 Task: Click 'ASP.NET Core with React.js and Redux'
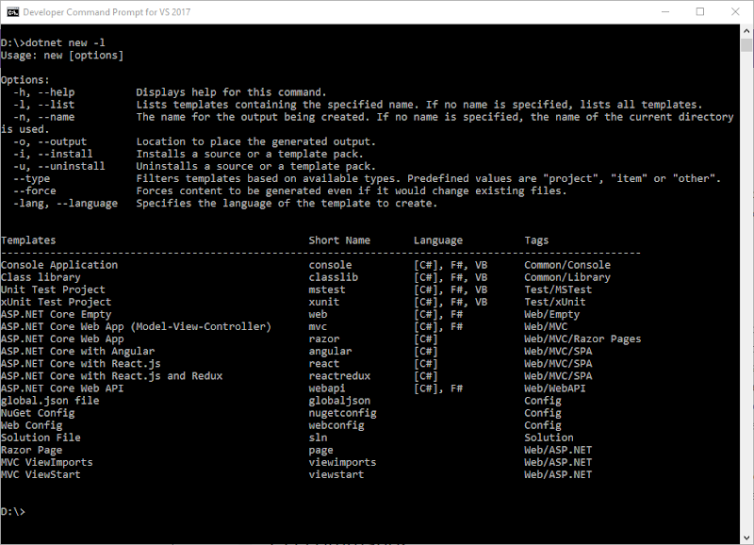(111, 375)
